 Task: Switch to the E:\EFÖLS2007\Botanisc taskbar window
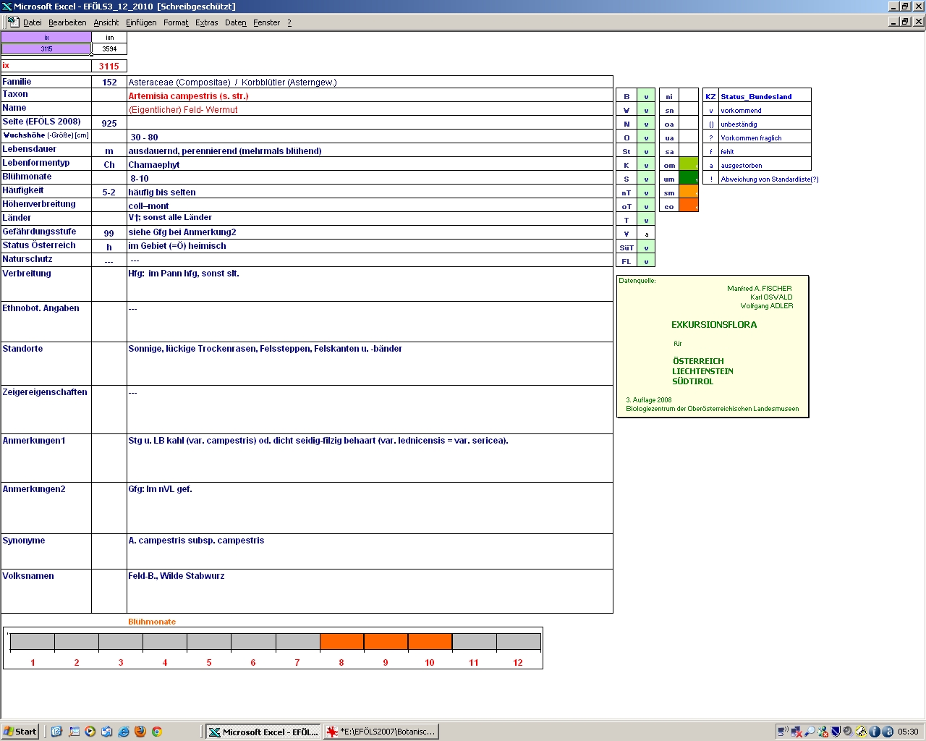click(381, 732)
